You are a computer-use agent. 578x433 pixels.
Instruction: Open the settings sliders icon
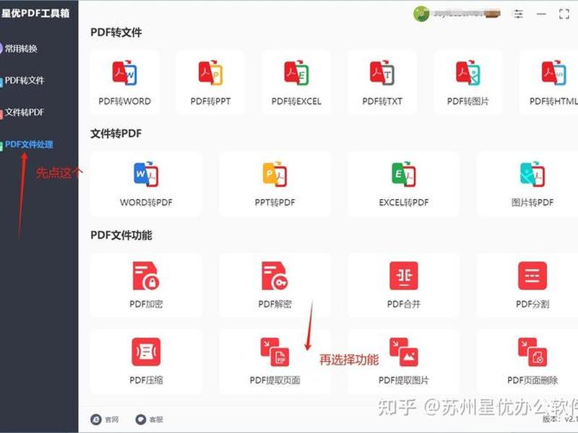[518, 14]
